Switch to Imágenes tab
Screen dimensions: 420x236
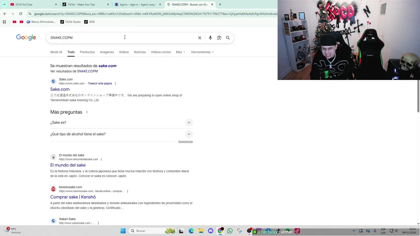click(x=107, y=52)
